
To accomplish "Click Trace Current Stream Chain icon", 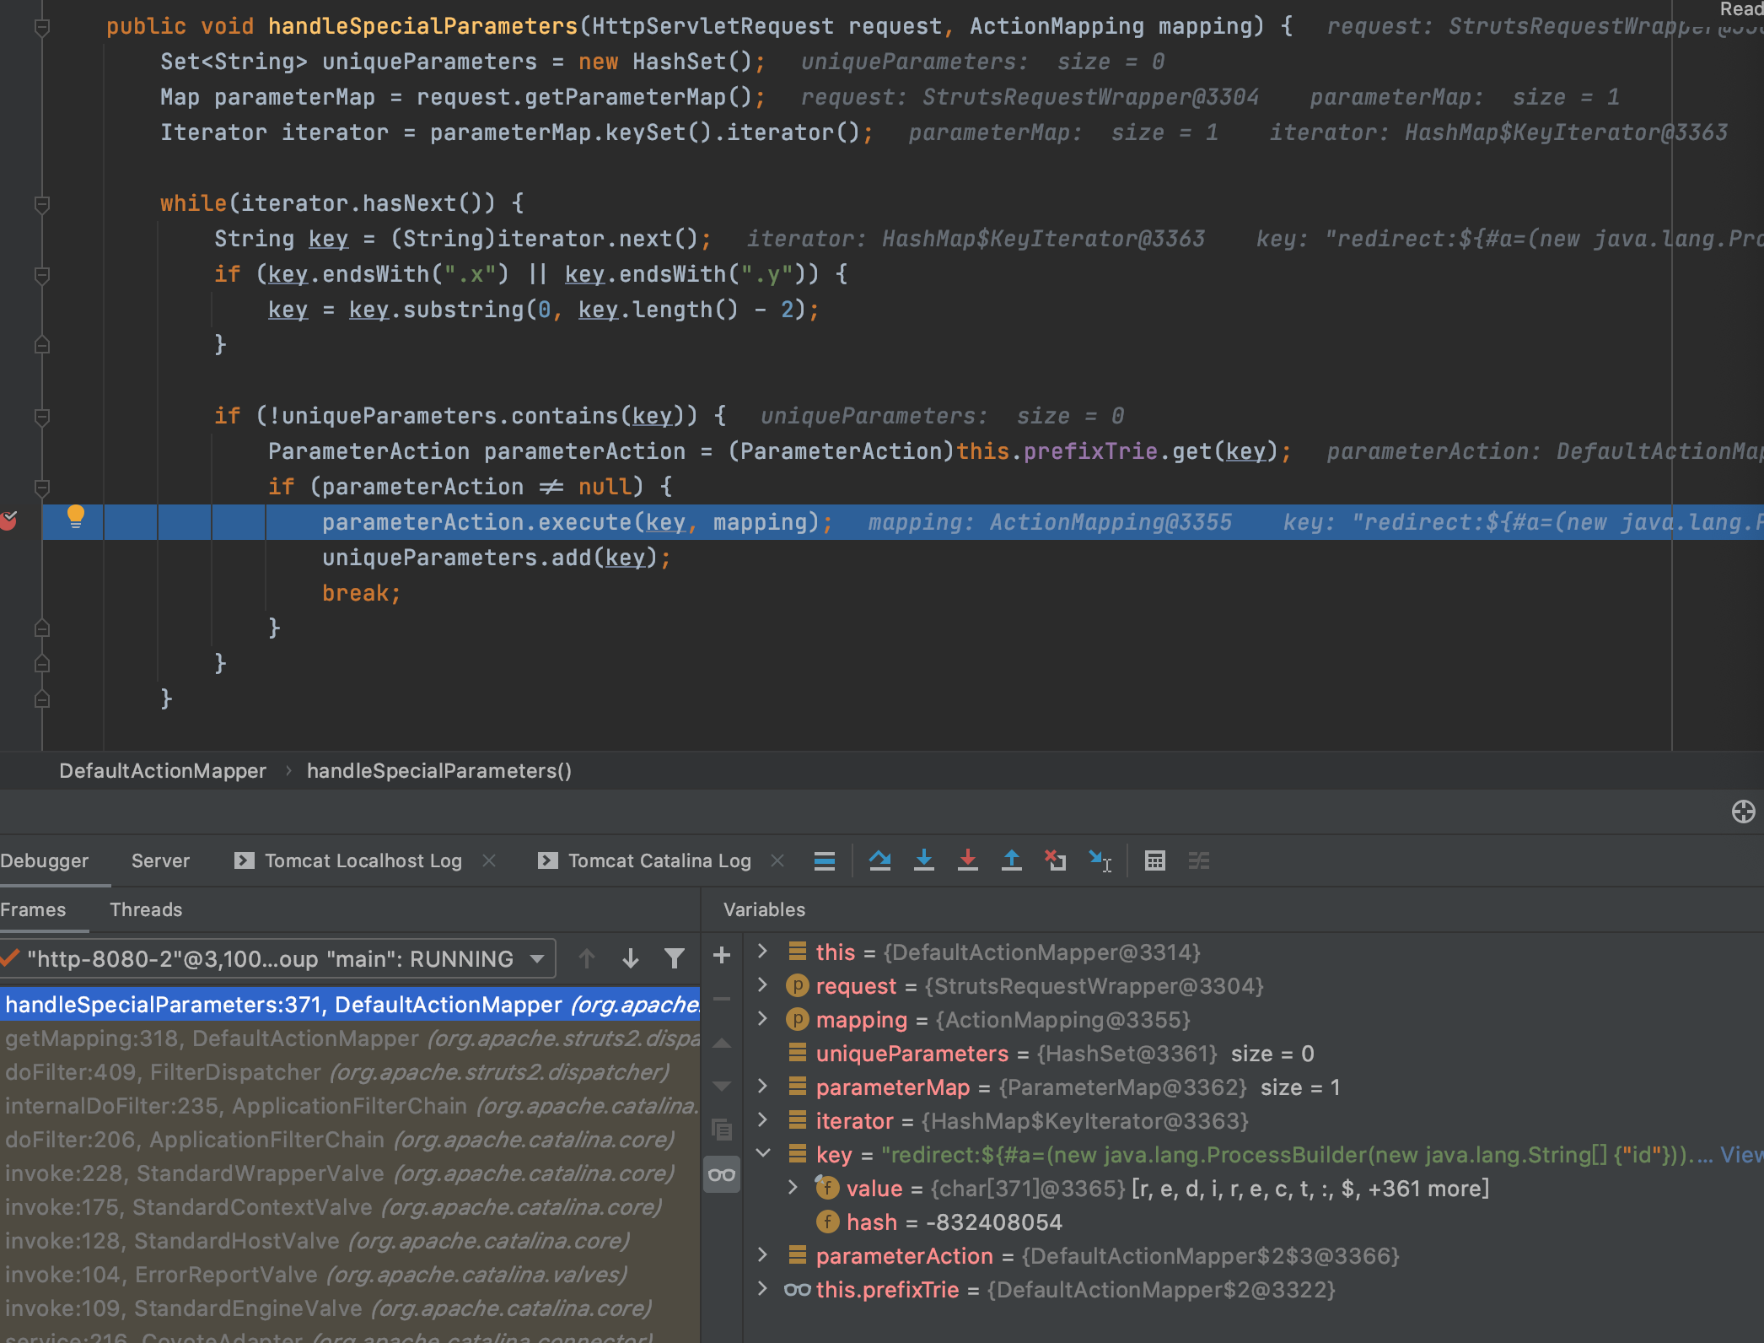I will [x=1198, y=860].
